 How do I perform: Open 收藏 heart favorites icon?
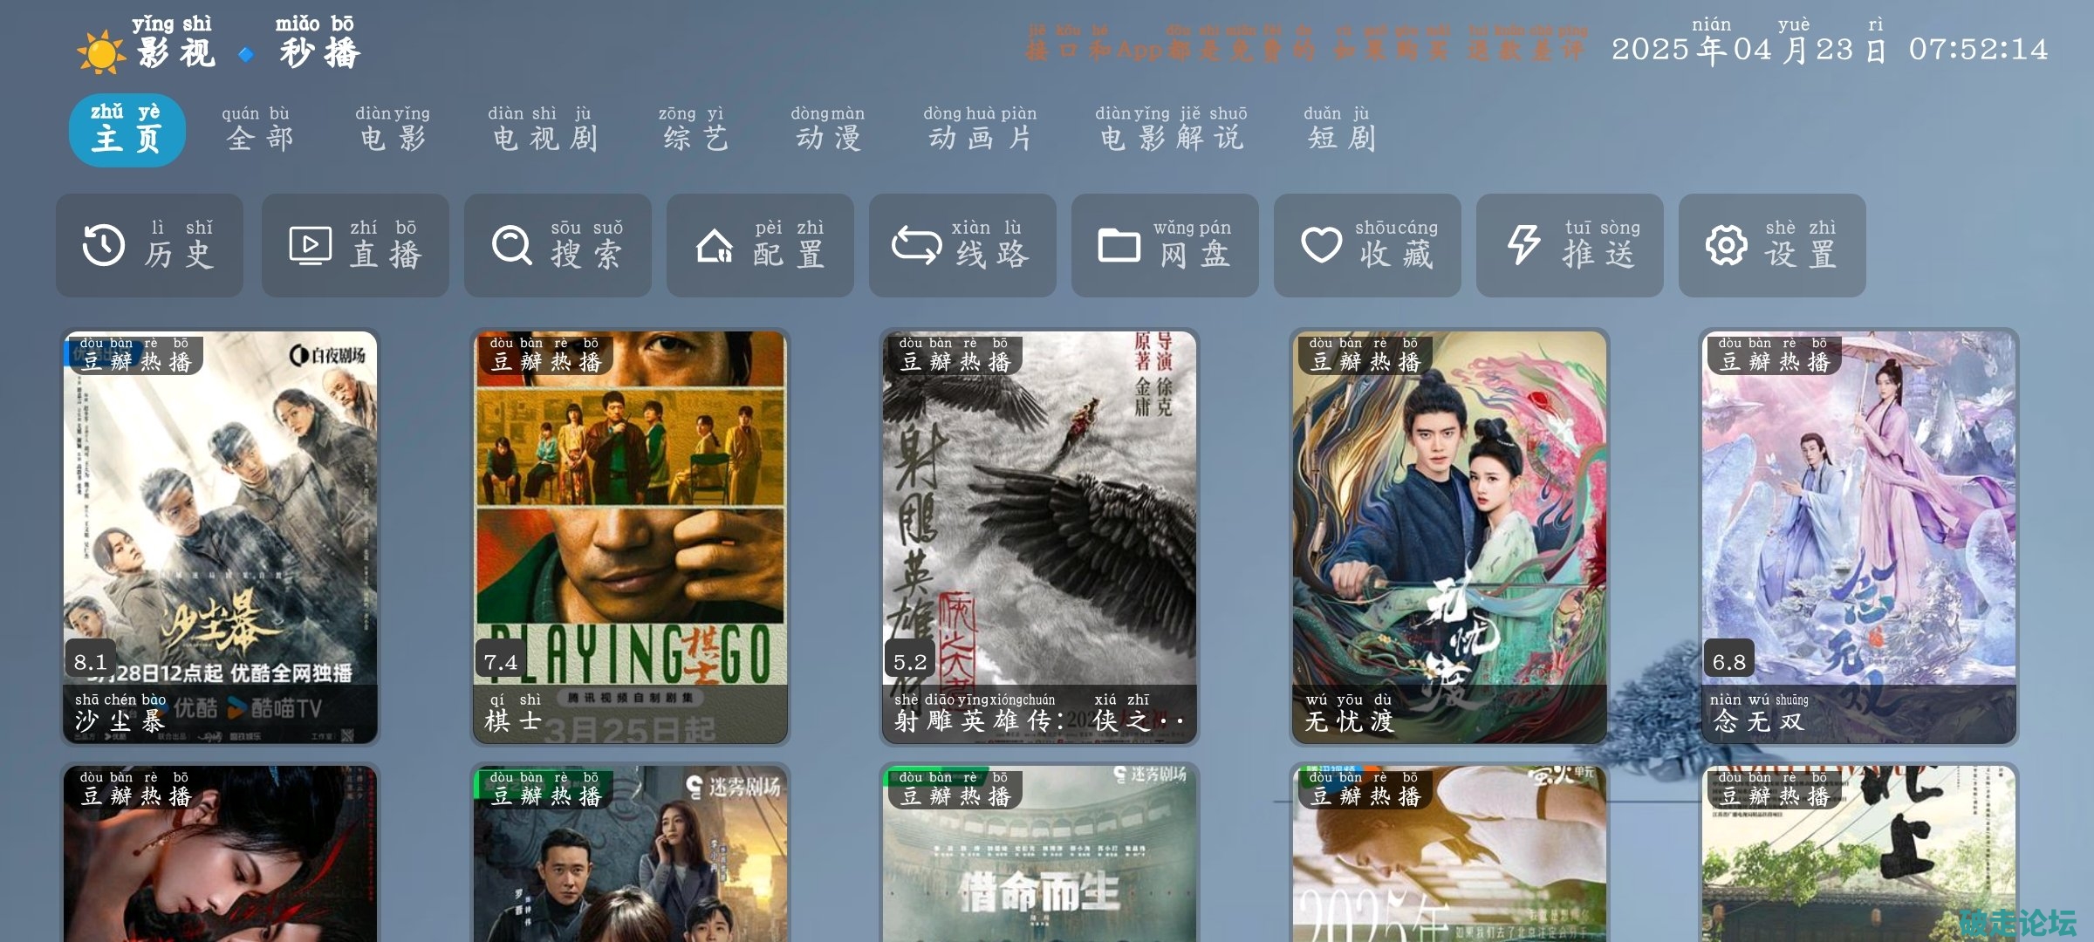[x=1321, y=245]
